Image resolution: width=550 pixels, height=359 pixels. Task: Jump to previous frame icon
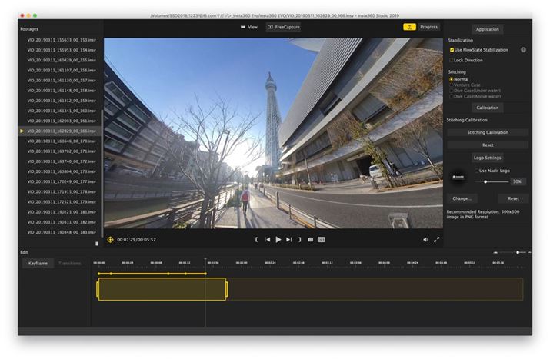[268, 239]
